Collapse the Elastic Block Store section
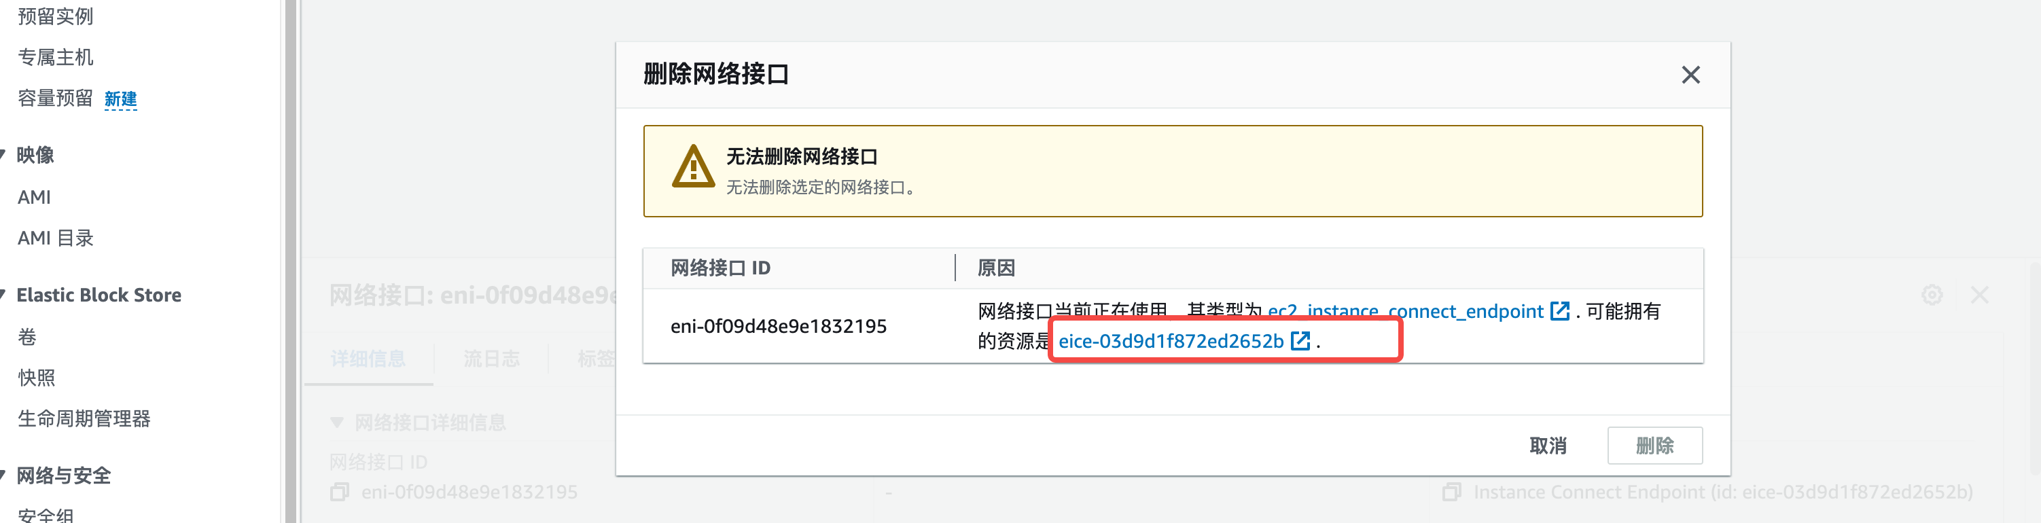 tap(3, 295)
